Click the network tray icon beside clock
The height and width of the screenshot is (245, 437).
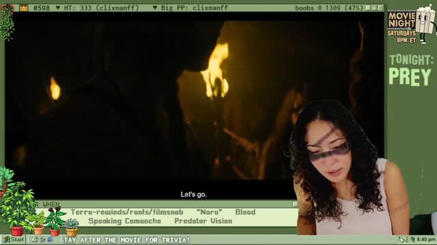click(413, 240)
